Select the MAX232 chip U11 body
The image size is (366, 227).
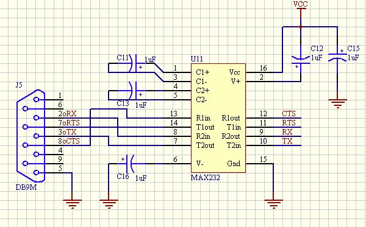[218, 118]
